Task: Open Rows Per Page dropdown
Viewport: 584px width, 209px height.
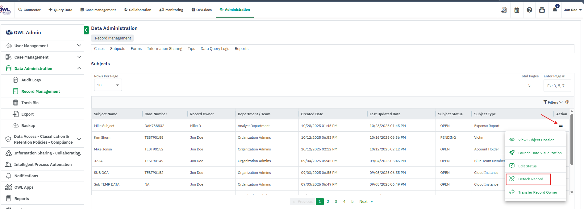Action: 108,85
